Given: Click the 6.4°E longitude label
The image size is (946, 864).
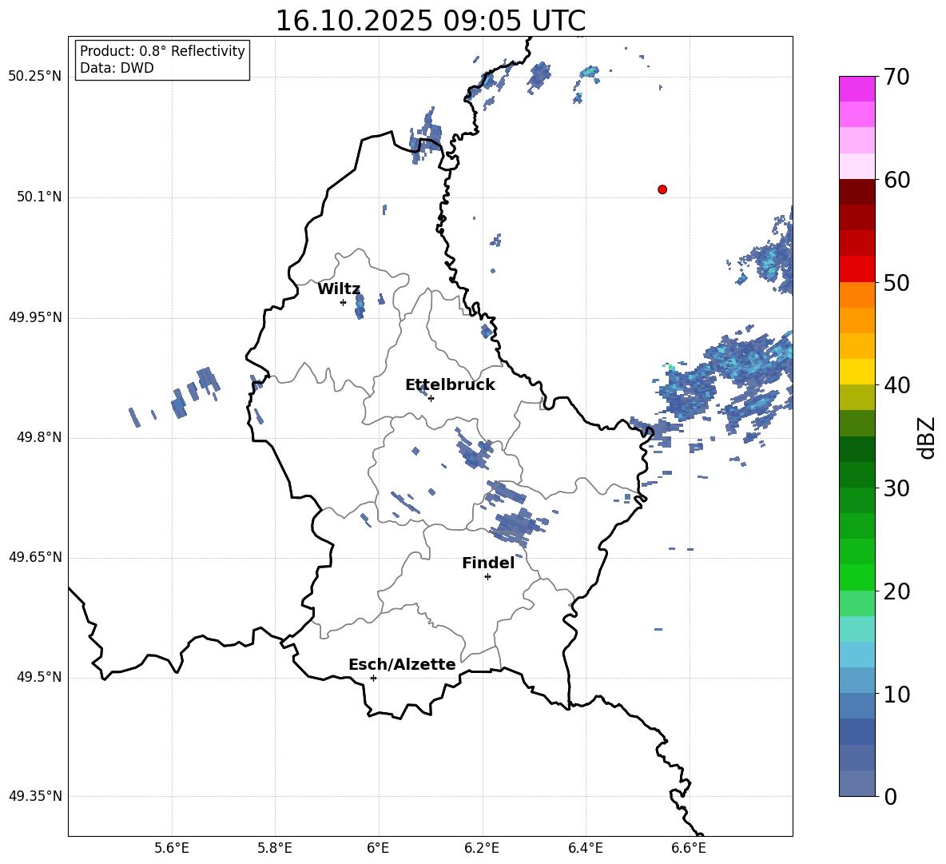Looking at the screenshot, I should coord(585,848).
